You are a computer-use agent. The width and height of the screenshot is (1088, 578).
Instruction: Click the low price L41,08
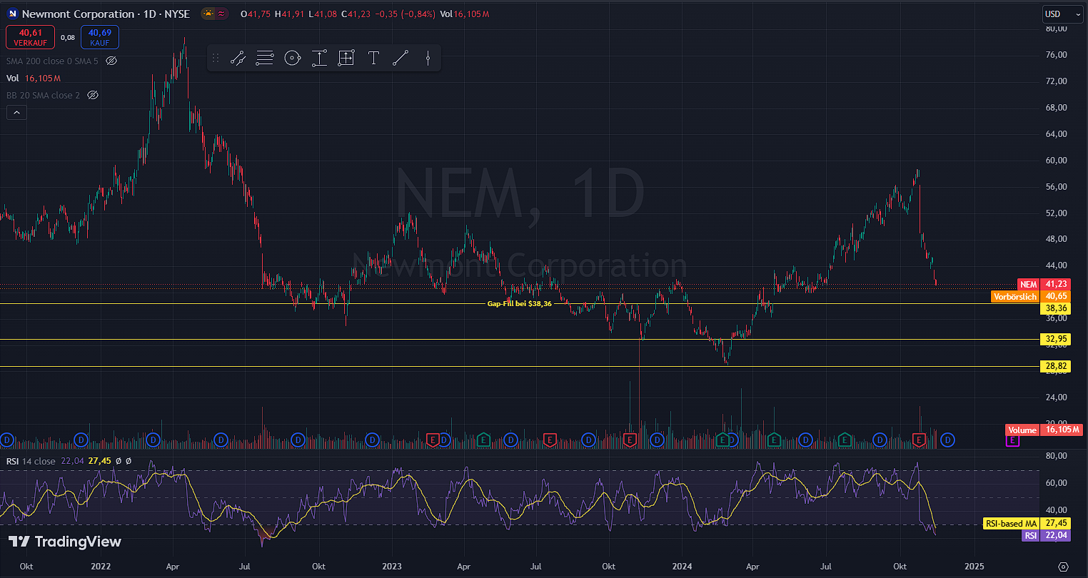point(322,14)
